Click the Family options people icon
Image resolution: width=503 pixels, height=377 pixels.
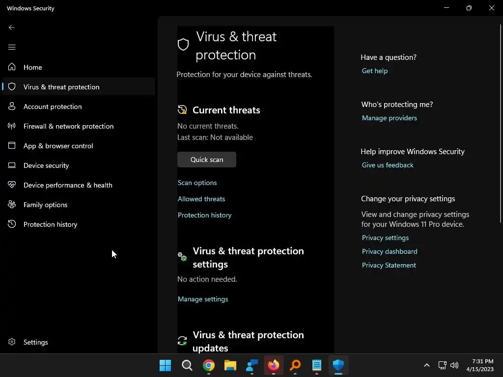[x=12, y=204]
